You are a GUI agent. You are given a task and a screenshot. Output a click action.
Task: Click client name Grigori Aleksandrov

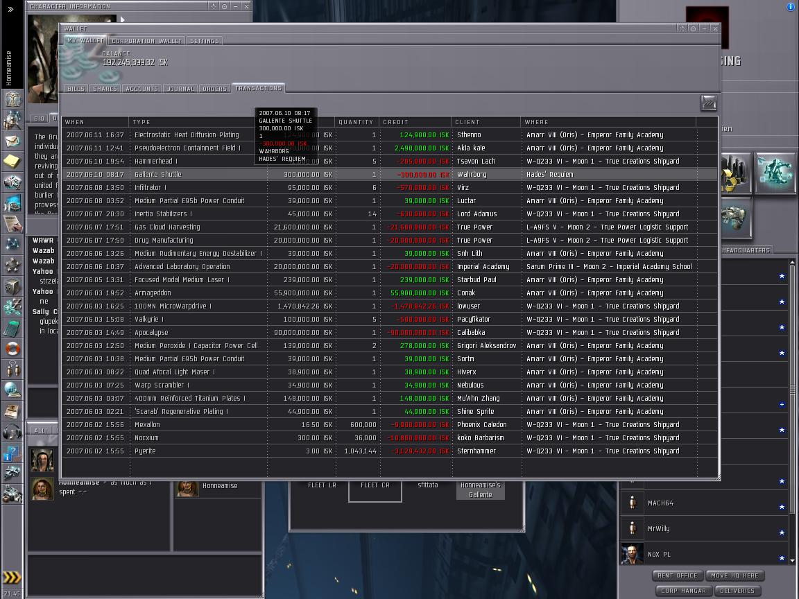pyautogui.click(x=487, y=346)
